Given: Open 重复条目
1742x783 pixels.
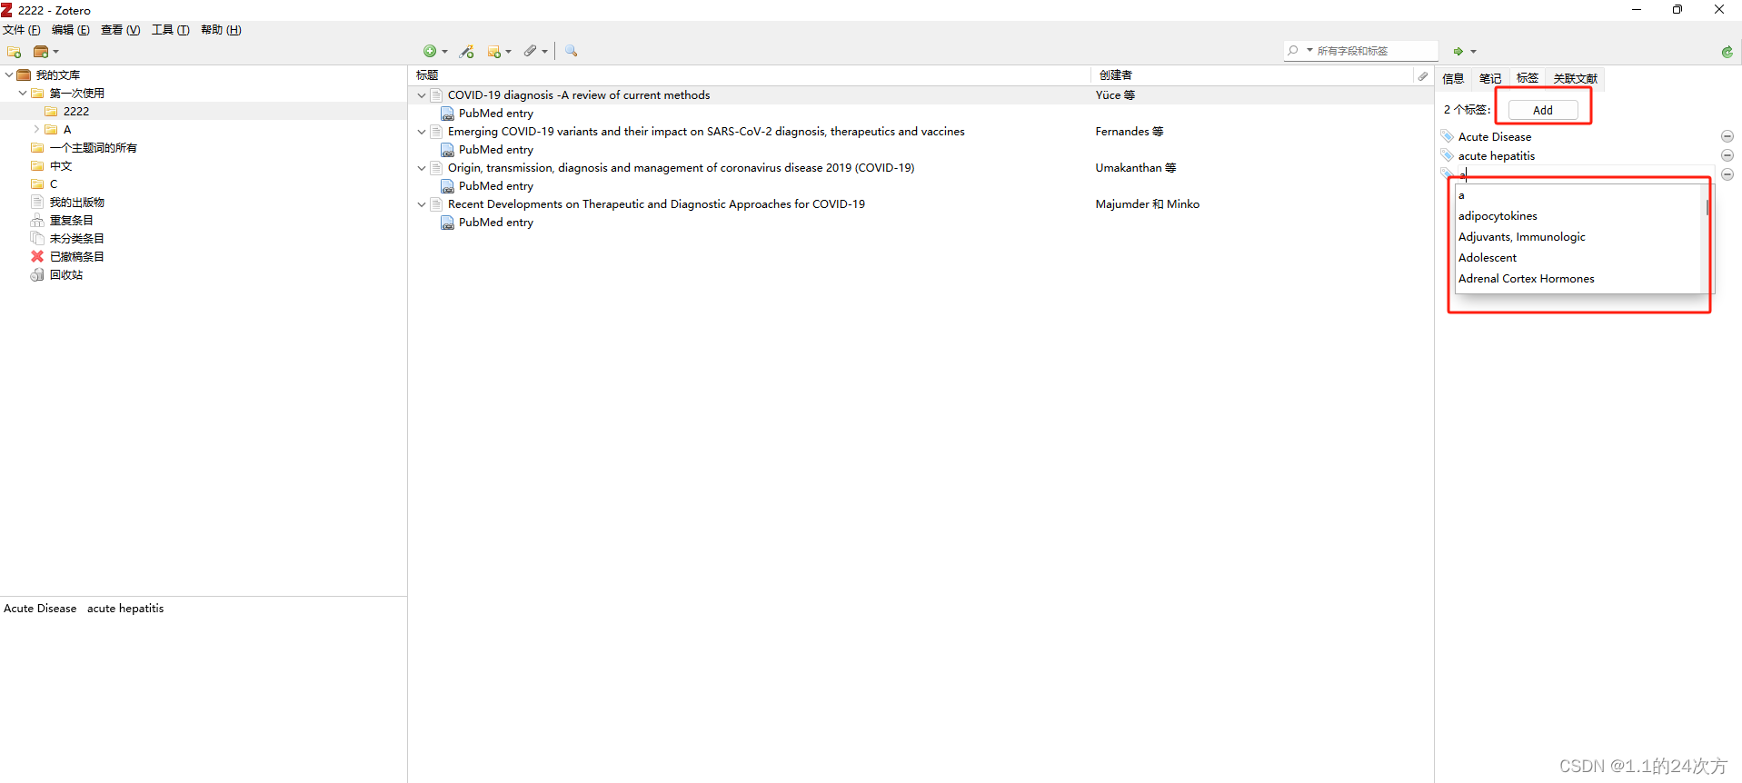Looking at the screenshot, I should 72,220.
